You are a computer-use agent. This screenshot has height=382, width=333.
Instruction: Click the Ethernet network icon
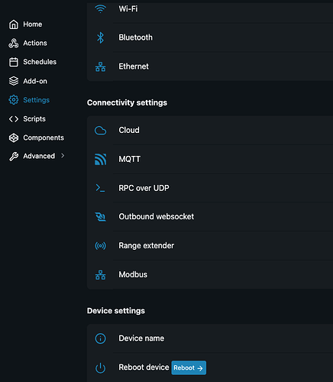pyautogui.click(x=100, y=66)
